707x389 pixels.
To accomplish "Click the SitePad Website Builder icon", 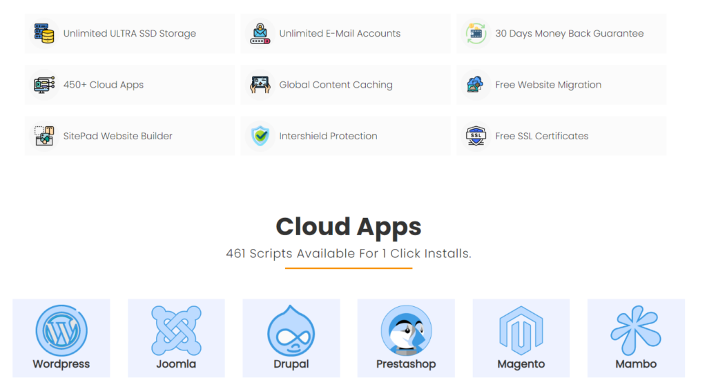I will point(44,136).
